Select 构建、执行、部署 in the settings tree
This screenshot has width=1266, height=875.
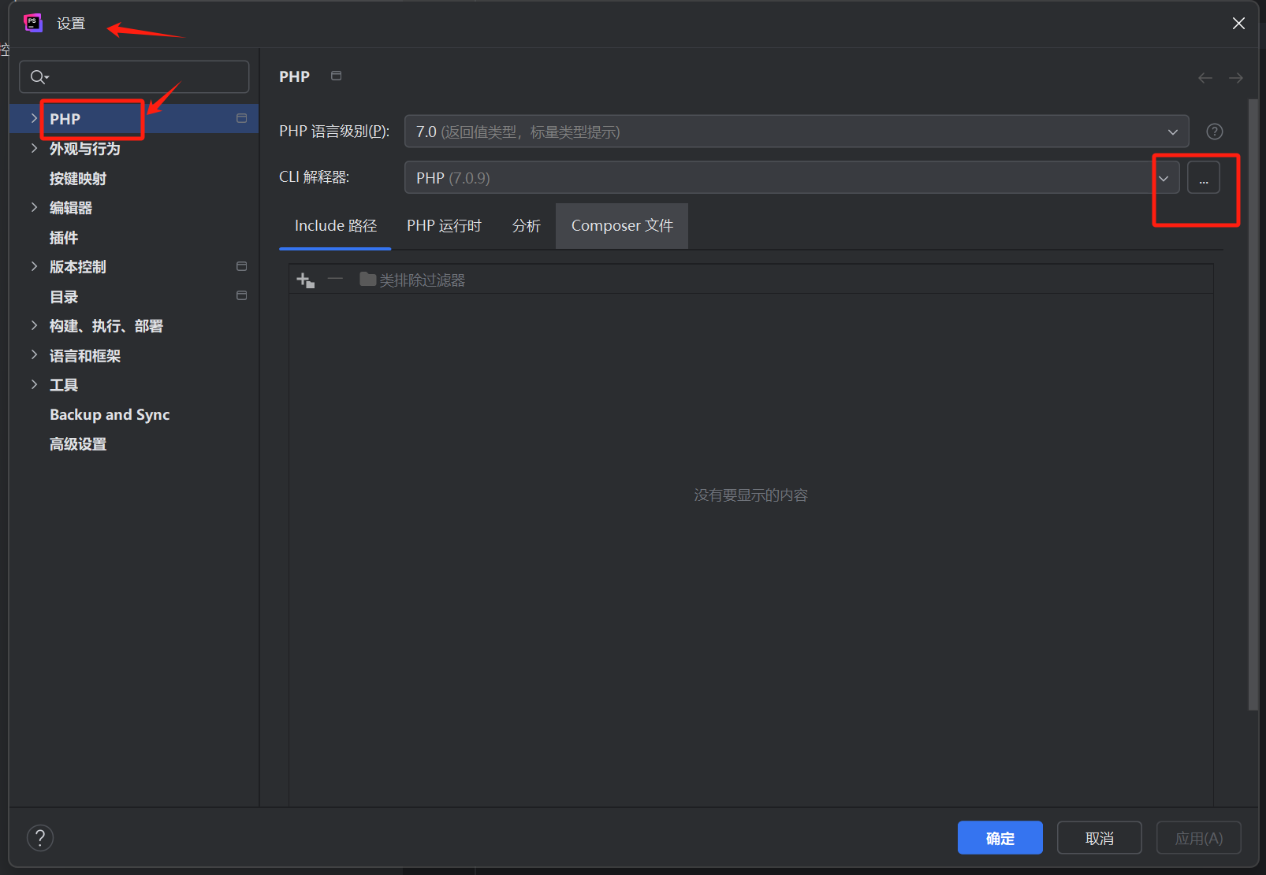[x=106, y=325]
